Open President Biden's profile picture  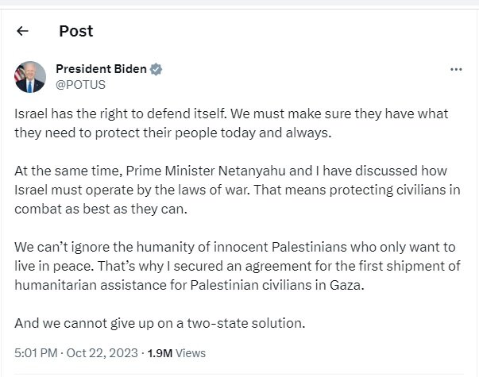(x=30, y=76)
